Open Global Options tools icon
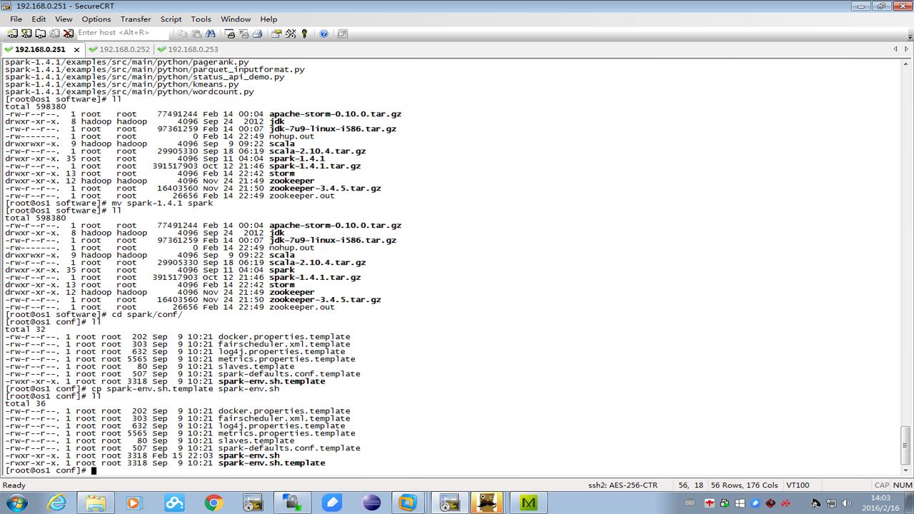Image resolution: width=914 pixels, height=514 pixels. tap(291, 34)
